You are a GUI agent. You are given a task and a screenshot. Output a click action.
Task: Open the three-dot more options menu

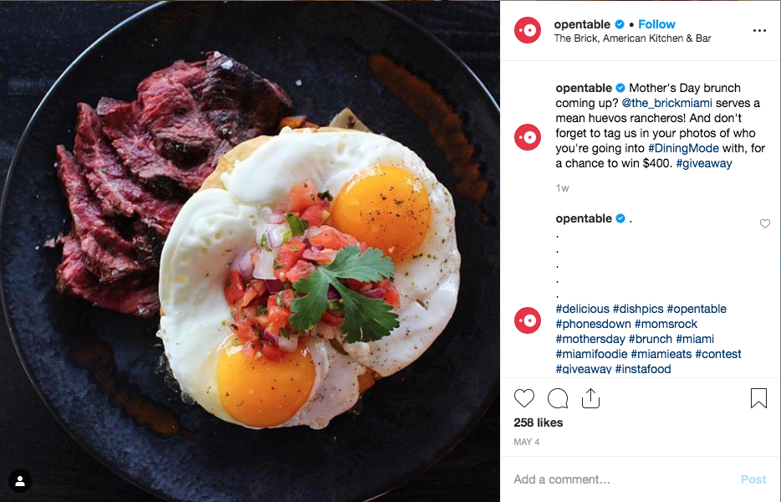[759, 31]
